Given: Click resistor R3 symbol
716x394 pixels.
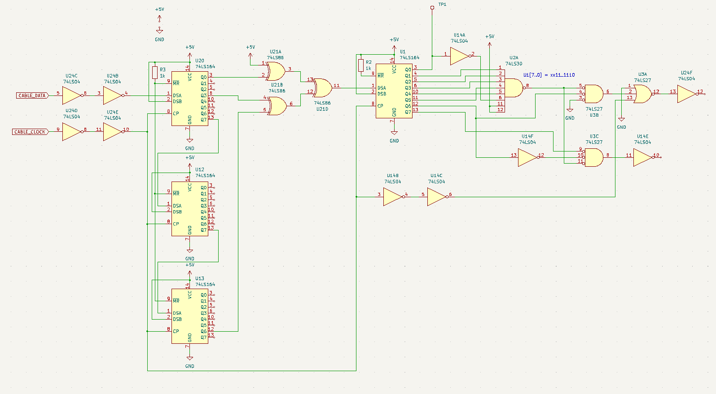Looking at the screenshot, I should (x=155, y=73).
